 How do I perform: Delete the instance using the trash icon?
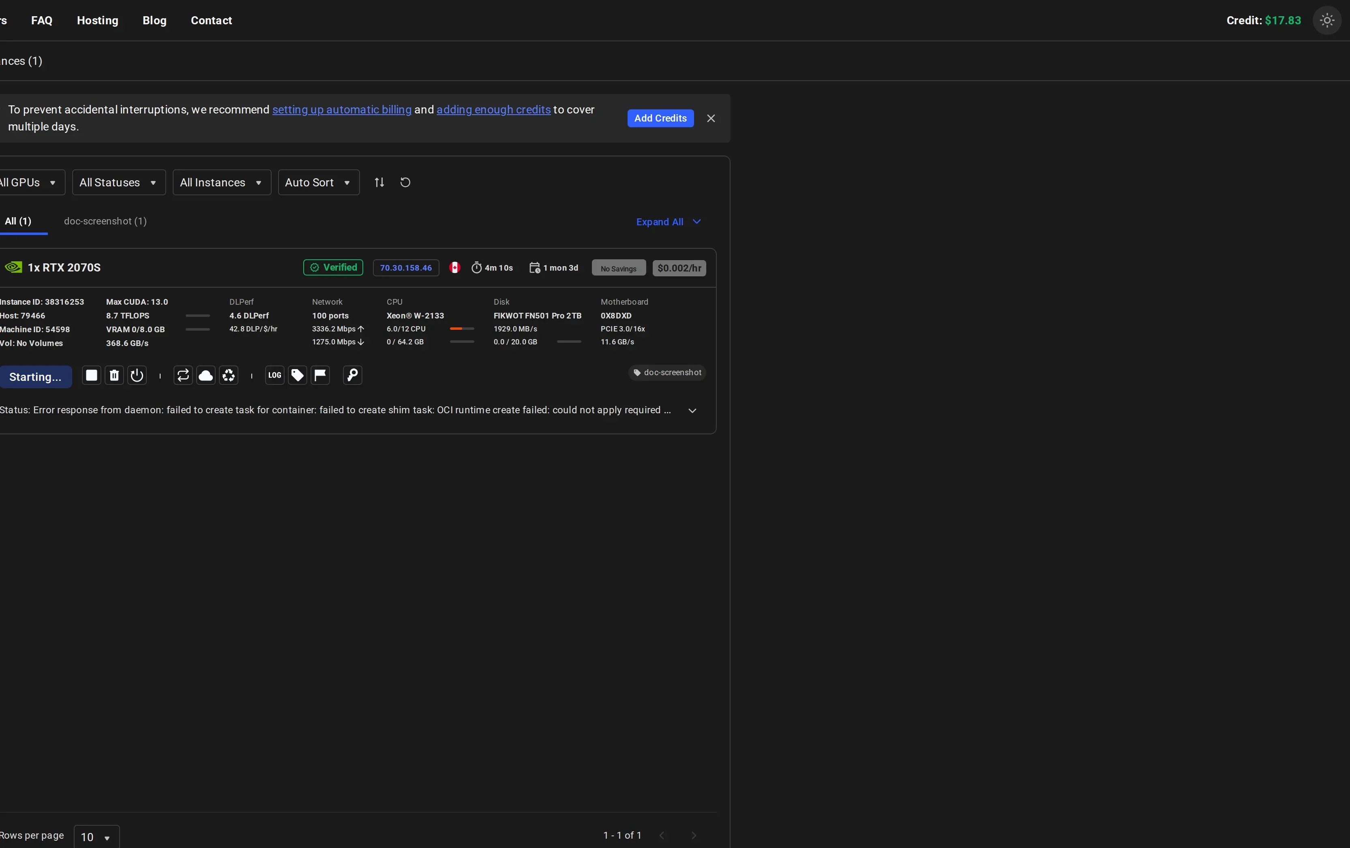[114, 375]
